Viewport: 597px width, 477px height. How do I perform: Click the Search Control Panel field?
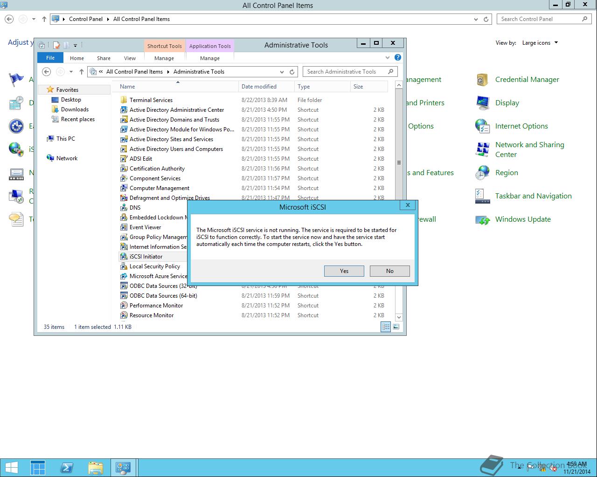click(544, 19)
